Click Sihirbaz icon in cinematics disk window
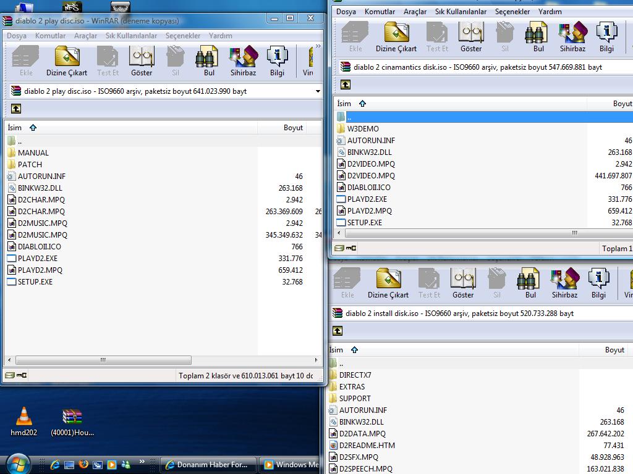 coord(572,37)
